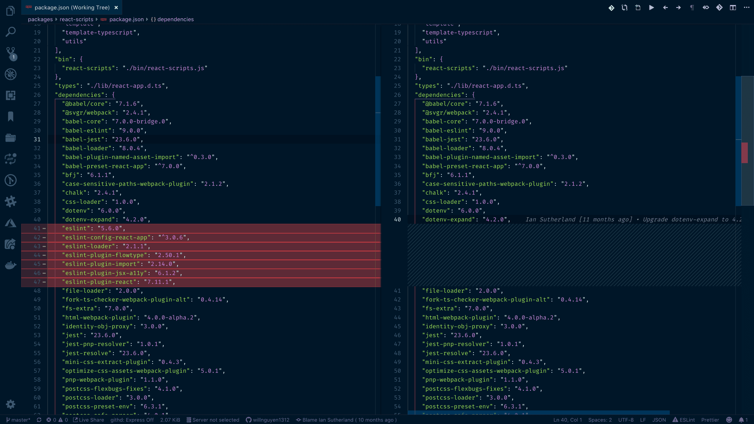Click the compare branches icon in toolbar
The height and width of the screenshot is (424, 754).
pos(625,8)
